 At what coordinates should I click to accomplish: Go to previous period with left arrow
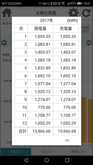tap(4, 43)
